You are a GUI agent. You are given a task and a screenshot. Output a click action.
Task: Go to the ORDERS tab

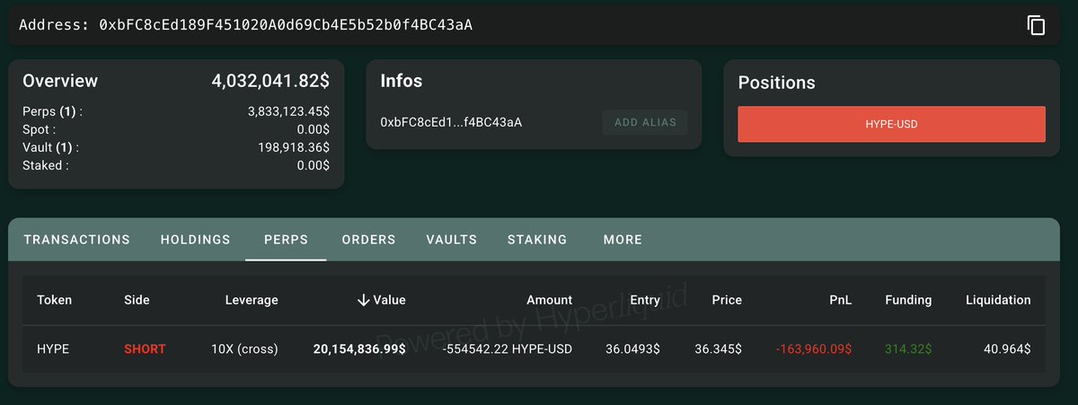pos(368,240)
